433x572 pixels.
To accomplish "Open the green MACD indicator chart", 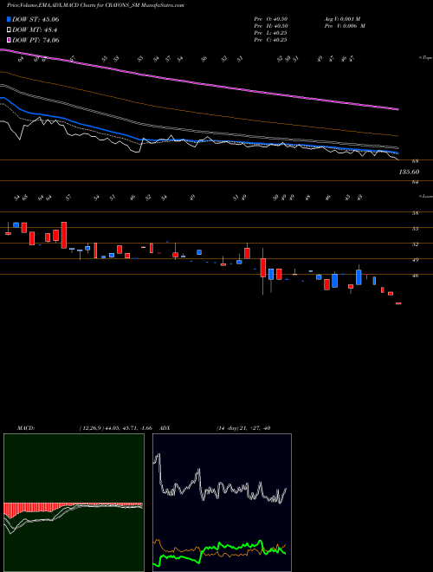I will click(74, 503).
